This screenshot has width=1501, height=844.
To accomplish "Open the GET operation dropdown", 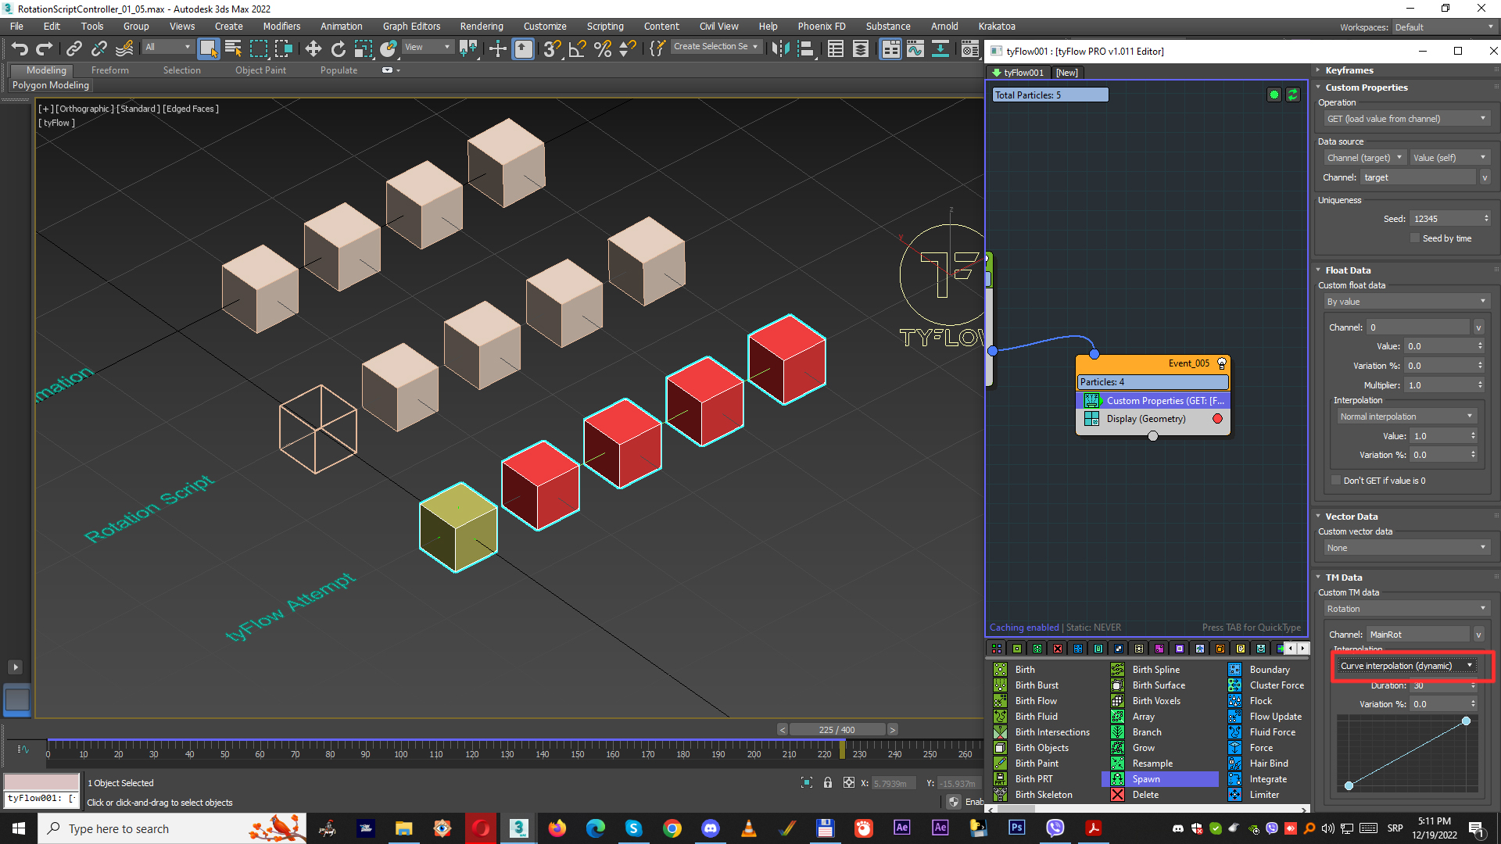I will coord(1406,119).
